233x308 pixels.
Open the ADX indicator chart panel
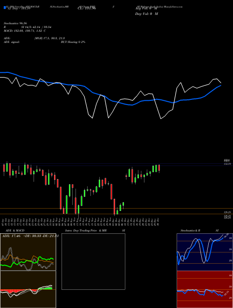(x=28, y=252)
